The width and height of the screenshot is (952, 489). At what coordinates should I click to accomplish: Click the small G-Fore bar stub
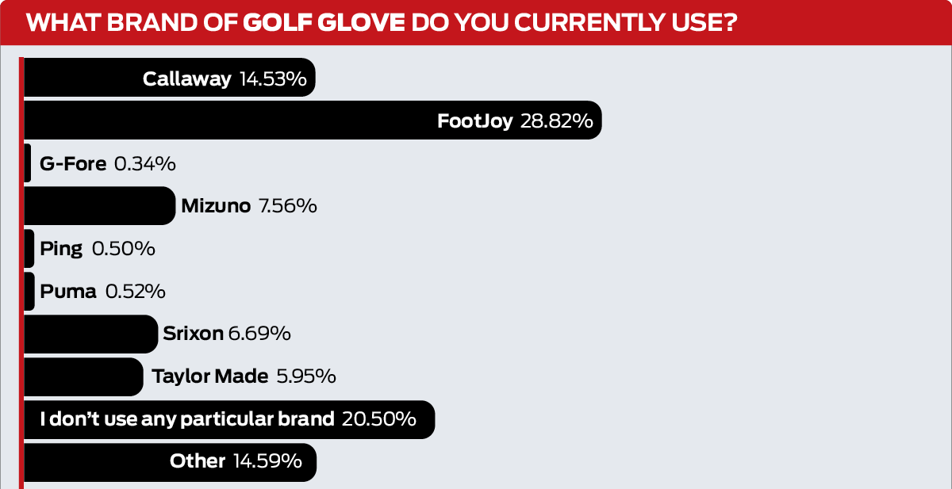point(28,163)
